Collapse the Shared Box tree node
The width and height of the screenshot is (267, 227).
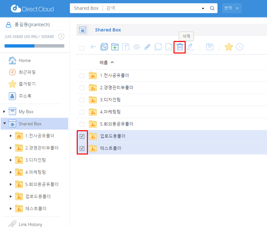[4, 124]
